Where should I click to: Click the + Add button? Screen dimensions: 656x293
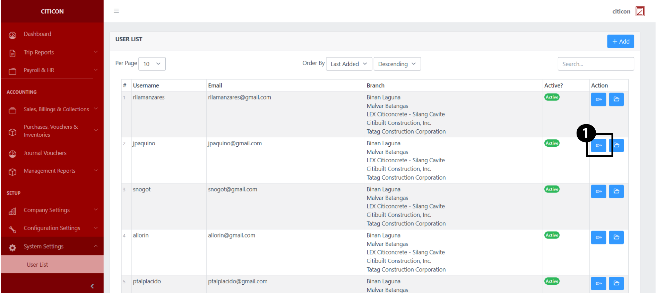click(621, 41)
